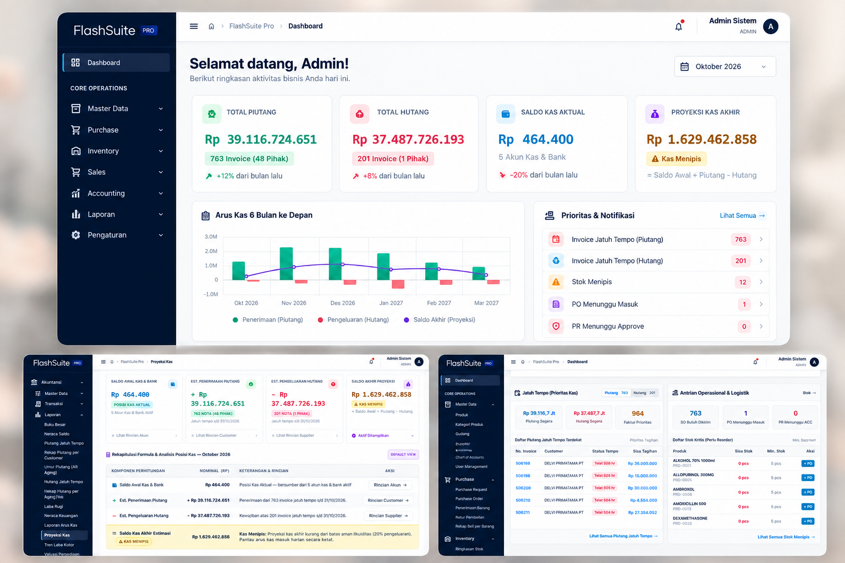The image size is (845, 563).
Task: Click the Rincian Akun button
Action: 390,485
